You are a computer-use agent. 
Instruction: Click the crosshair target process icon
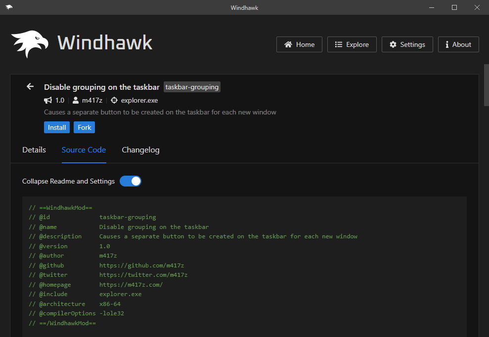[114, 100]
